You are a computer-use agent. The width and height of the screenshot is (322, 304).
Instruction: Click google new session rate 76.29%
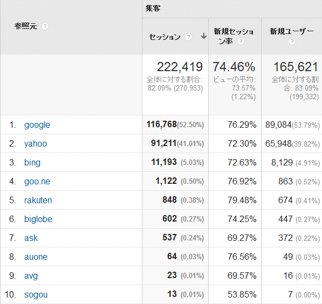tap(242, 125)
